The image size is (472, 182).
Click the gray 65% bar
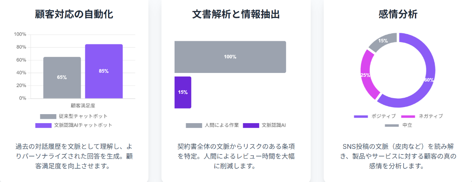(62, 78)
